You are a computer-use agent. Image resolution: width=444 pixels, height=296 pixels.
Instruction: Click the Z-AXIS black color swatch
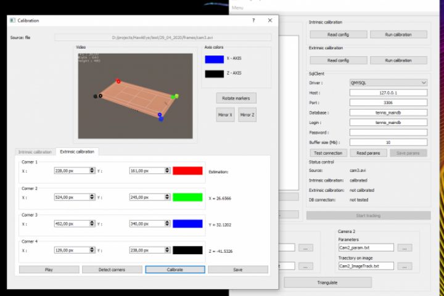coord(215,74)
